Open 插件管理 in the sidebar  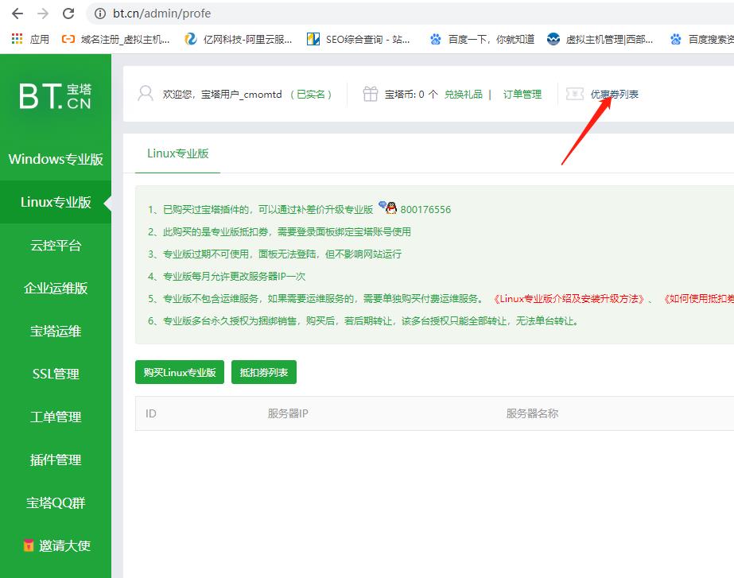coord(56,460)
